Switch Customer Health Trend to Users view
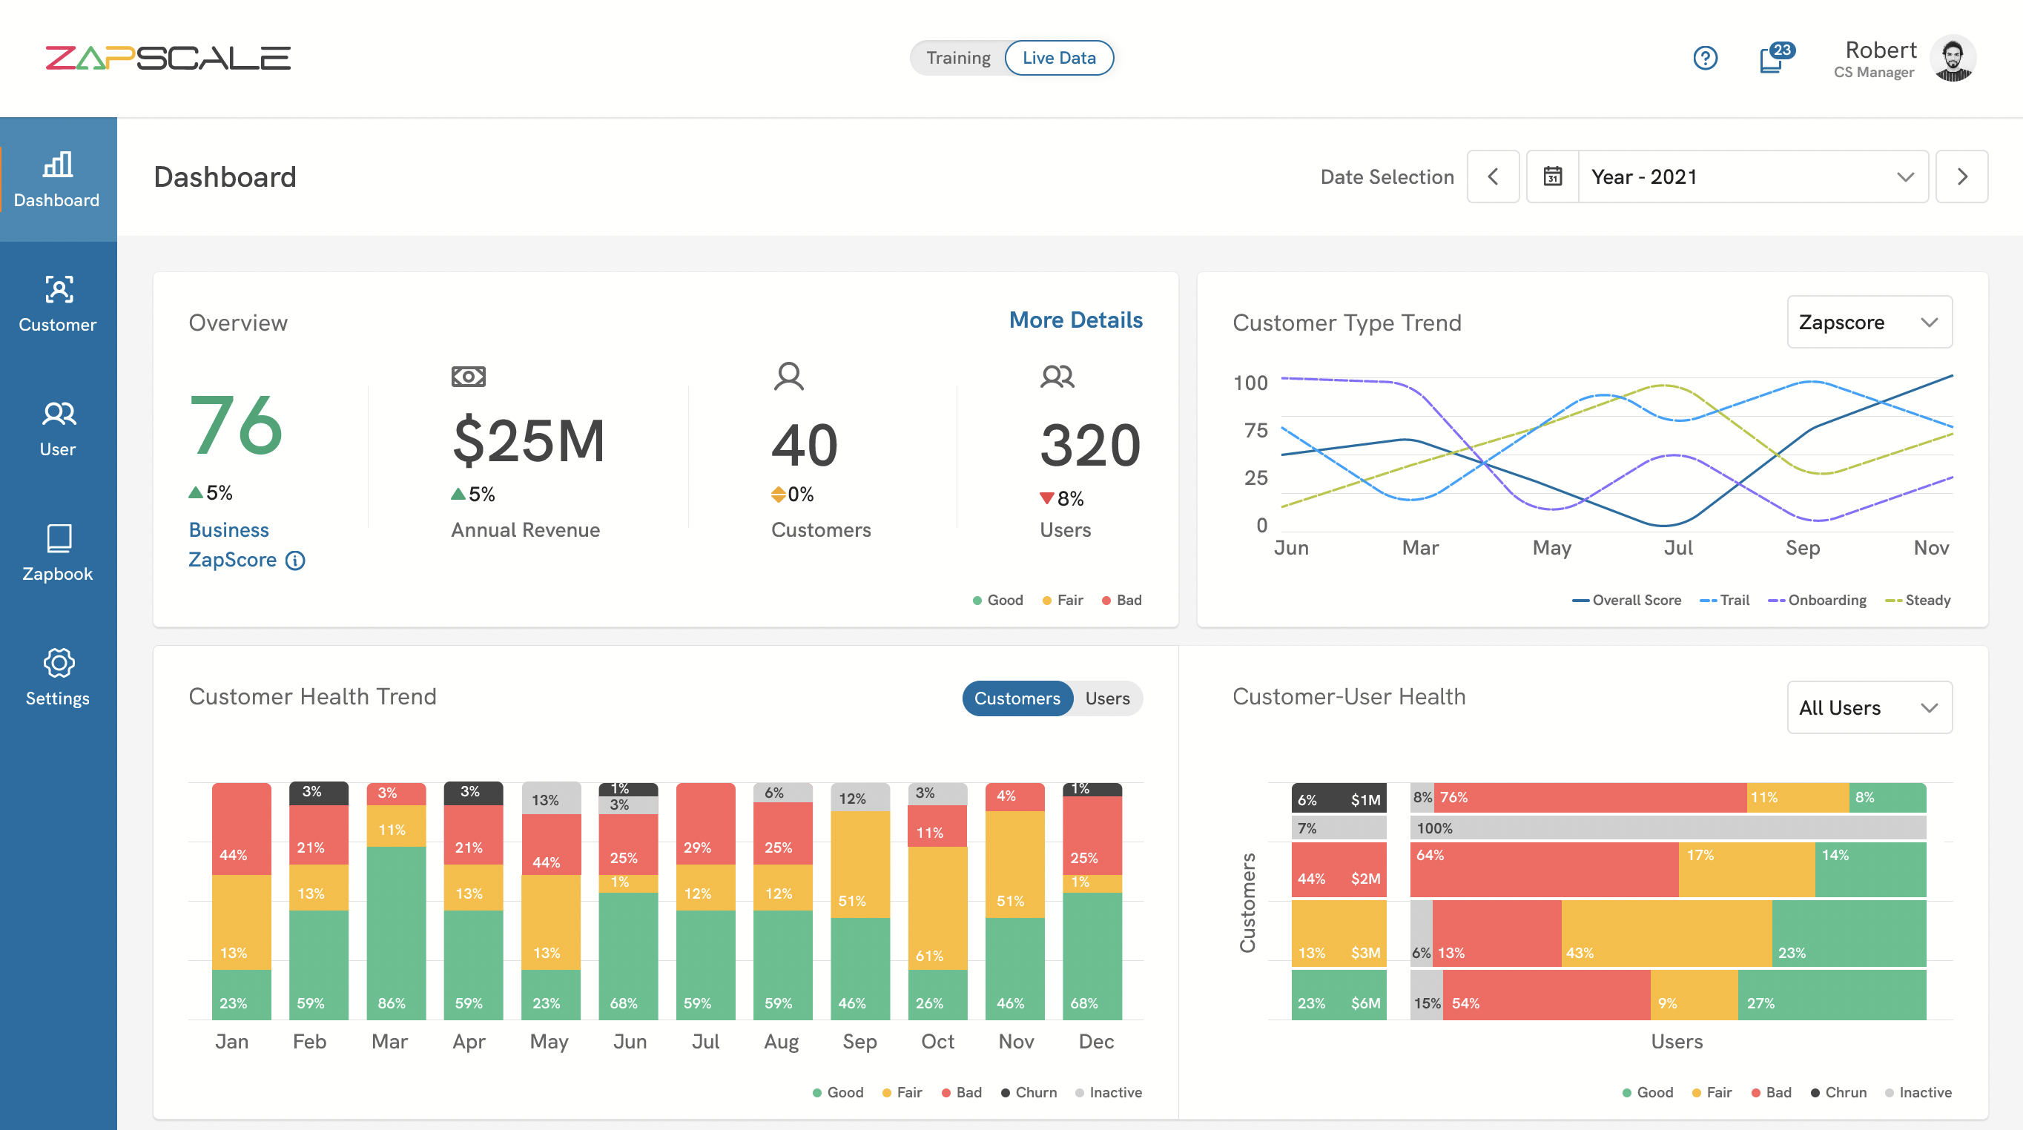Screen dimensions: 2023x1130 click(x=1106, y=698)
